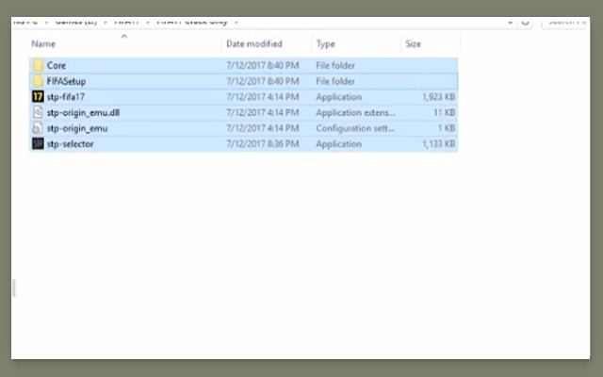The width and height of the screenshot is (603, 377).
Task: Sort files by the Type column
Action: (325, 44)
